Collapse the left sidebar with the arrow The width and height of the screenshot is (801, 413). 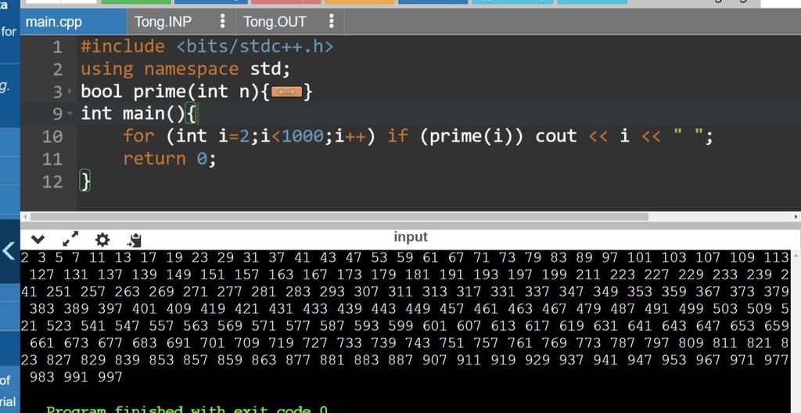click(9, 251)
